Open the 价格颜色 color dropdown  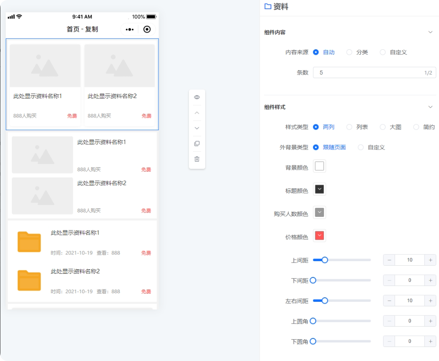[x=319, y=236]
